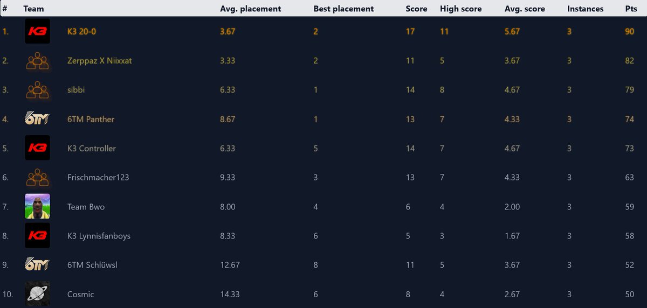Open the 6TM Panther team name

coord(91,119)
